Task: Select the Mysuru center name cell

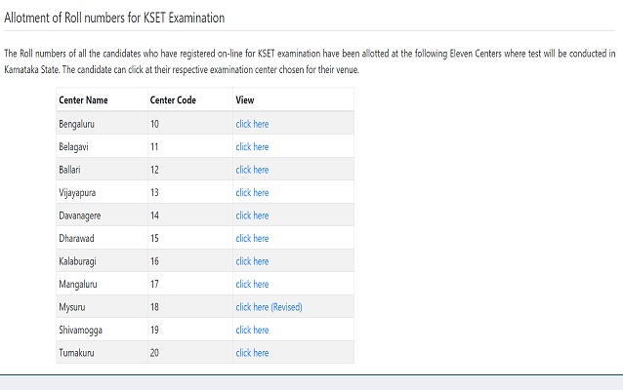Action: (74, 307)
